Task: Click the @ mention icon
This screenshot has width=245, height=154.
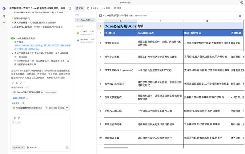Action: (15, 118)
